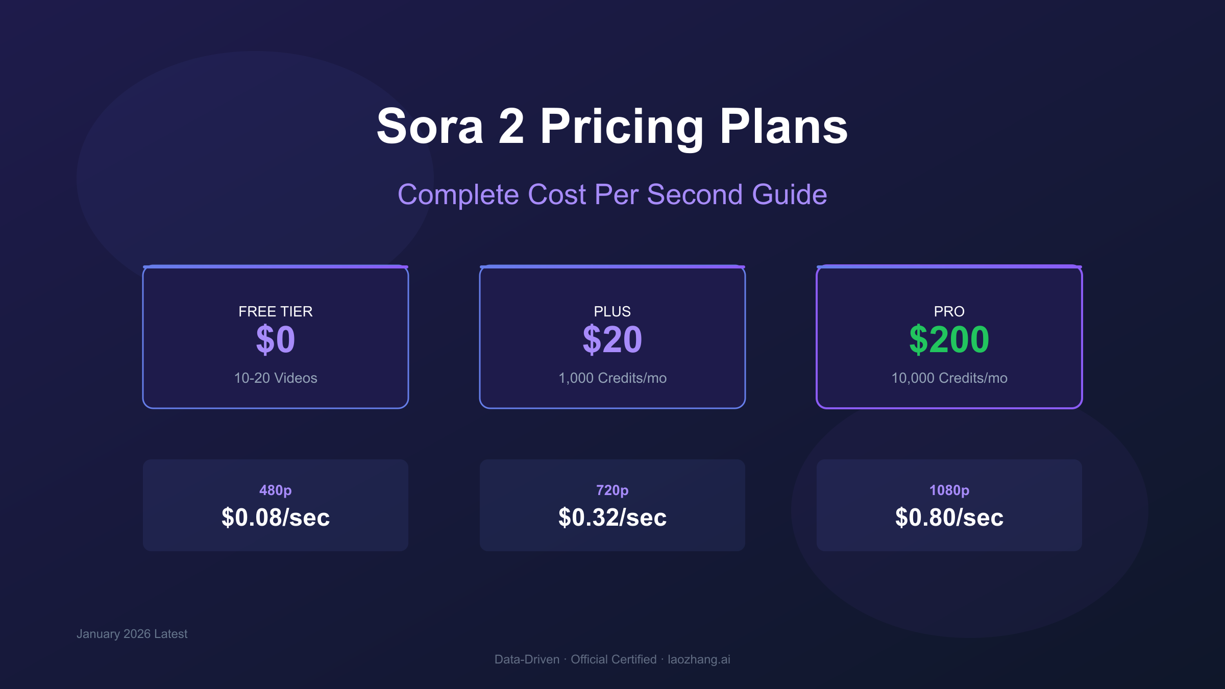Select the 480p resolution label

(x=275, y=490)
